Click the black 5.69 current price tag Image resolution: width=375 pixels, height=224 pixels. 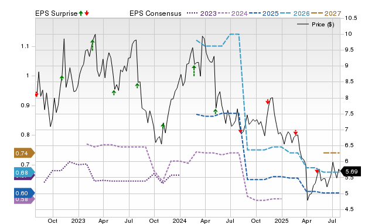350,171
